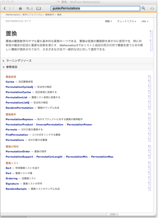Viewport: 158px width, 218px height.
Task: Click the 置換のランダム生成 description text
Action: tap(48, 108)
